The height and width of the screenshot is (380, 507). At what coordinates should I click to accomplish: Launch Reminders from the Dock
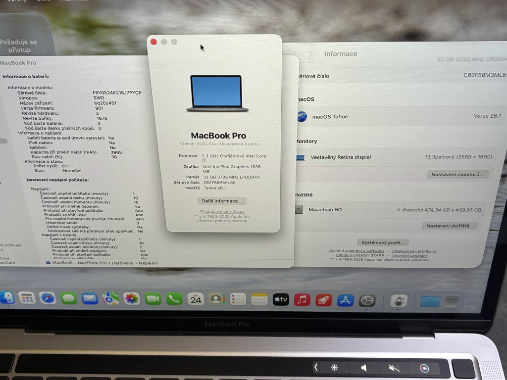pos(238,300)
